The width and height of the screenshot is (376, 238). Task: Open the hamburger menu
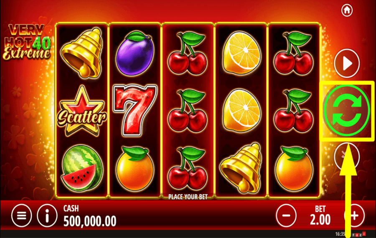(x=22, y=215)
